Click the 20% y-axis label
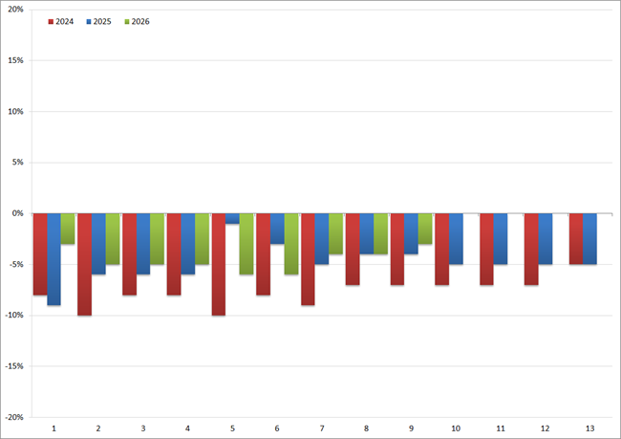 [16, 10]
